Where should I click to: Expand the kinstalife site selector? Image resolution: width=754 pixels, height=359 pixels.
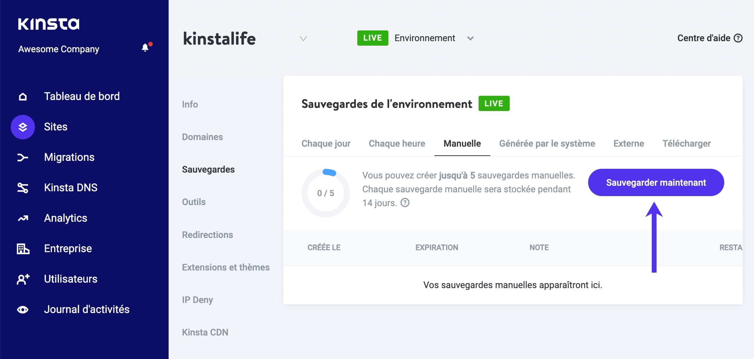point(303,39)
